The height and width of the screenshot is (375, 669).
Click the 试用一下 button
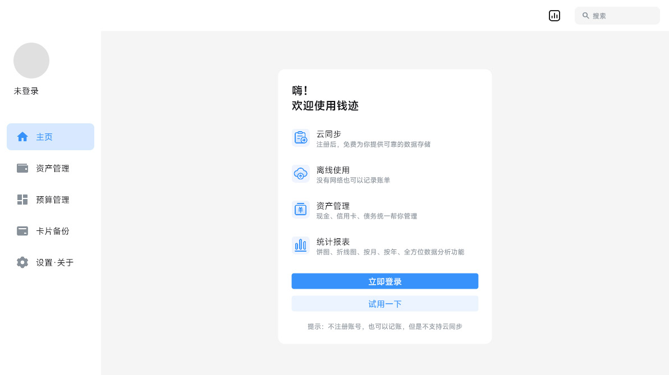coord(385,304)
